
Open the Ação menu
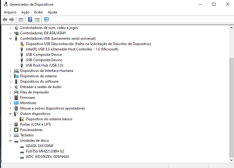pyautogui.click(x=25, y=12)
